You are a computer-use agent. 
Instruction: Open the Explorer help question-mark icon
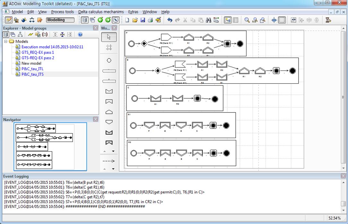click(80, 34)
